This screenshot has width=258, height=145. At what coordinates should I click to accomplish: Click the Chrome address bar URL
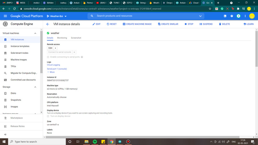tap(92, 9)
